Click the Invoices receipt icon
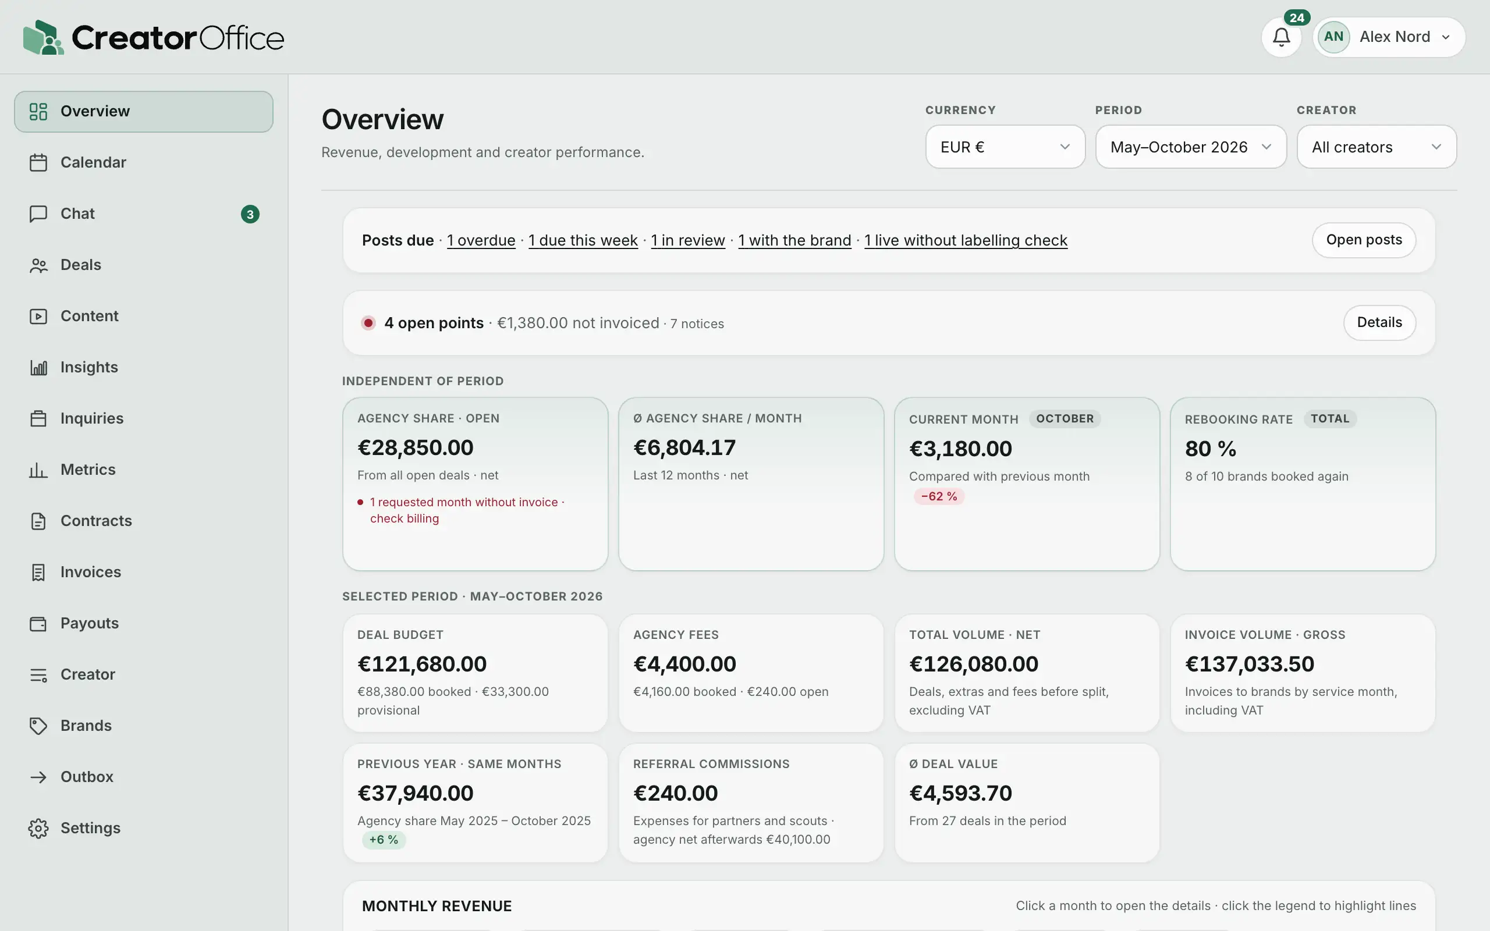 pyautogui.click(x=38, y=572)
